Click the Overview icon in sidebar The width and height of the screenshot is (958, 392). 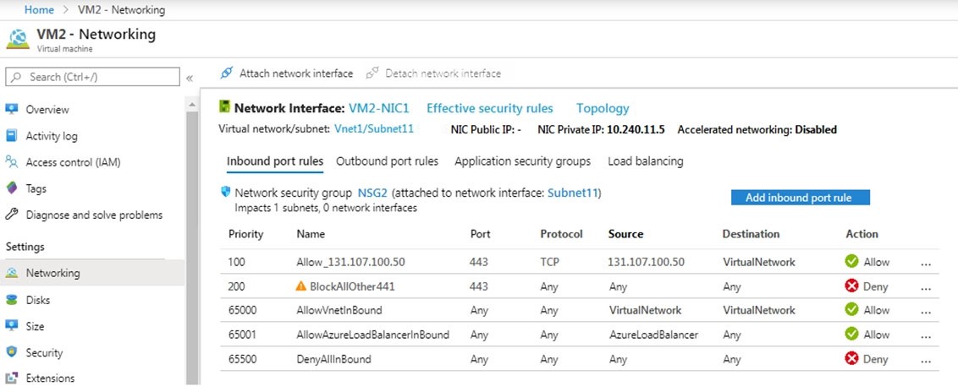tap(12, 109)
